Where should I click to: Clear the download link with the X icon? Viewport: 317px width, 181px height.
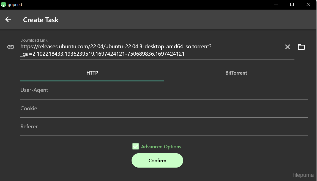point(288,47)
